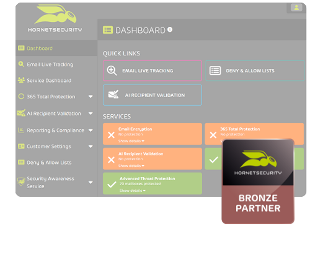Viewport: 310px width, 277px height.
Task: Click the Dashboard list icon in header
Action: 108,30
